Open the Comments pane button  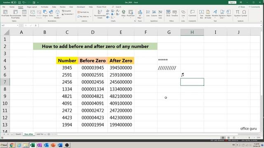point(254,7)
